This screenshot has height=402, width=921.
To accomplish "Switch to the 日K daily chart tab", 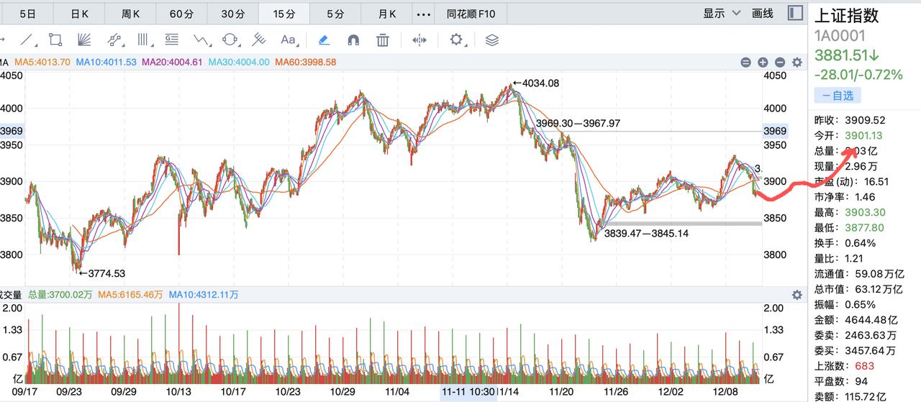I will pos(79,14).
